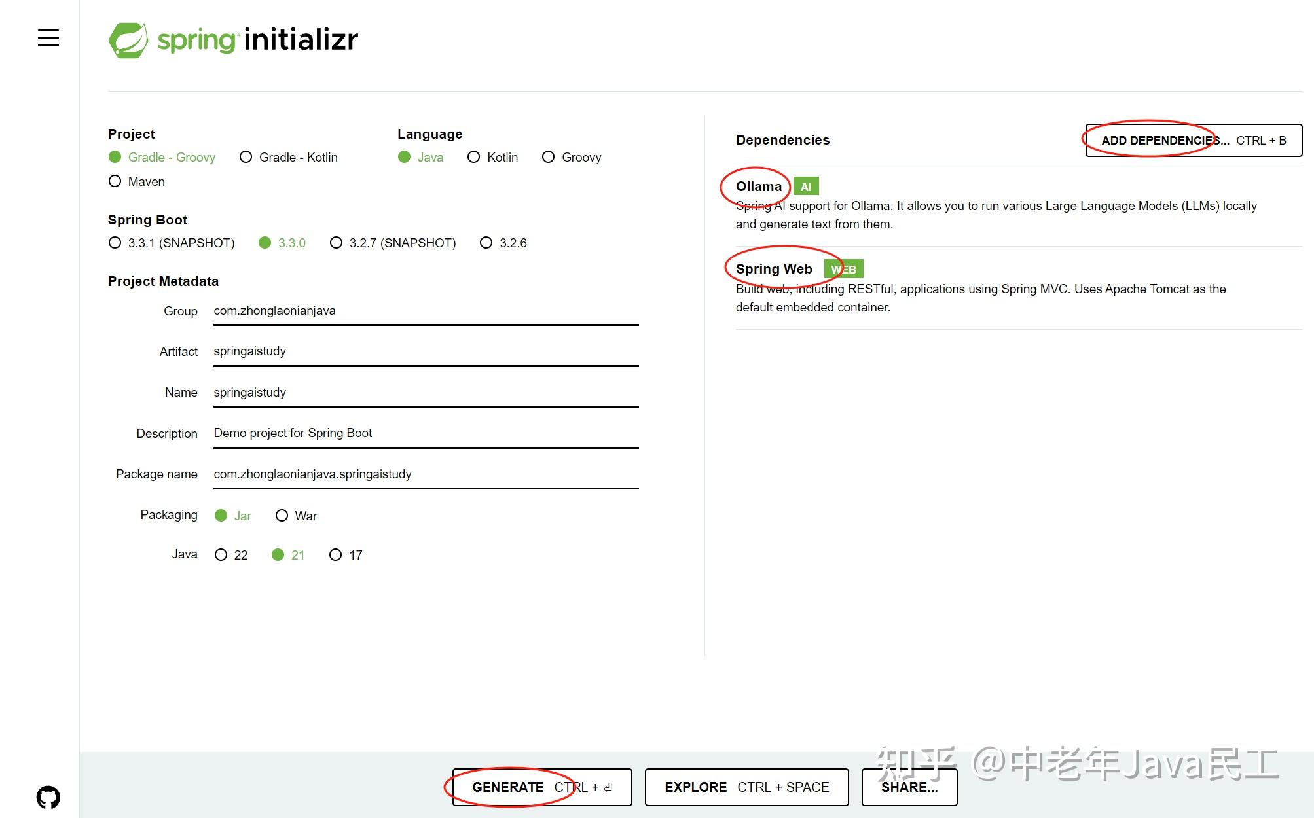This screenshot has width=1314, height=818.
Task: Select Java version 22
Action: [221, 555]
